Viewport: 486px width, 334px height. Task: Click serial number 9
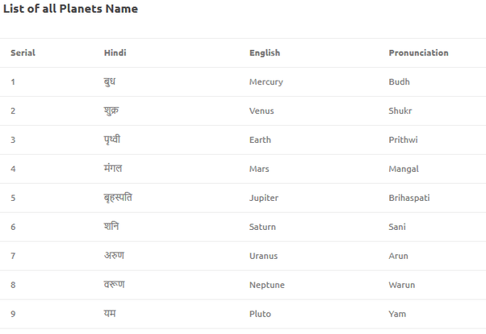pos(13,314)
